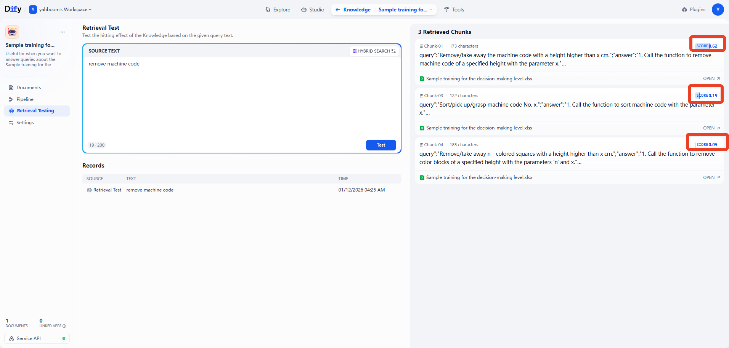Open the Chunk-01 result source file

pyautogui.click(x=711, y=79)
